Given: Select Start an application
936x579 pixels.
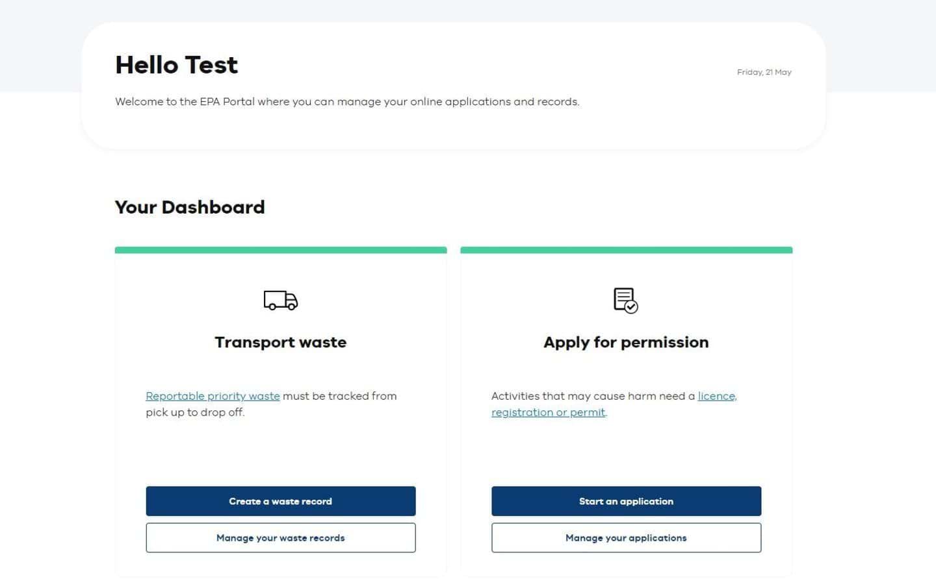Looking at the screenshot, I should point(625,500).
